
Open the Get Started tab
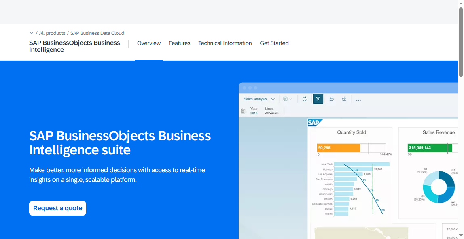click(x=274, y=43)
